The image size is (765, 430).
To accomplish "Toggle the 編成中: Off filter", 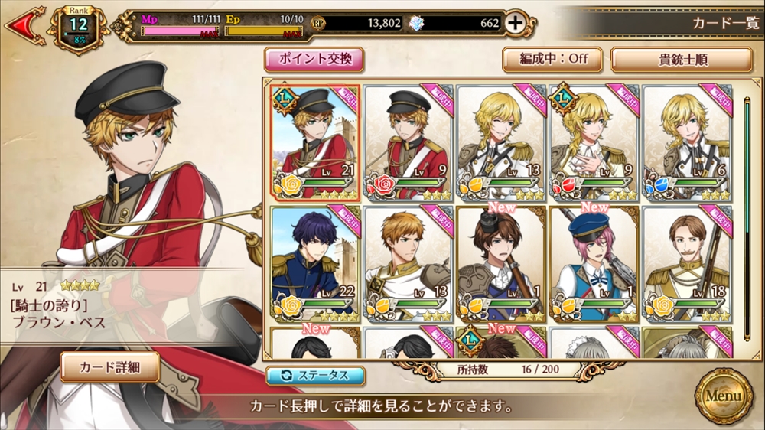I will [x=553, y=60].
